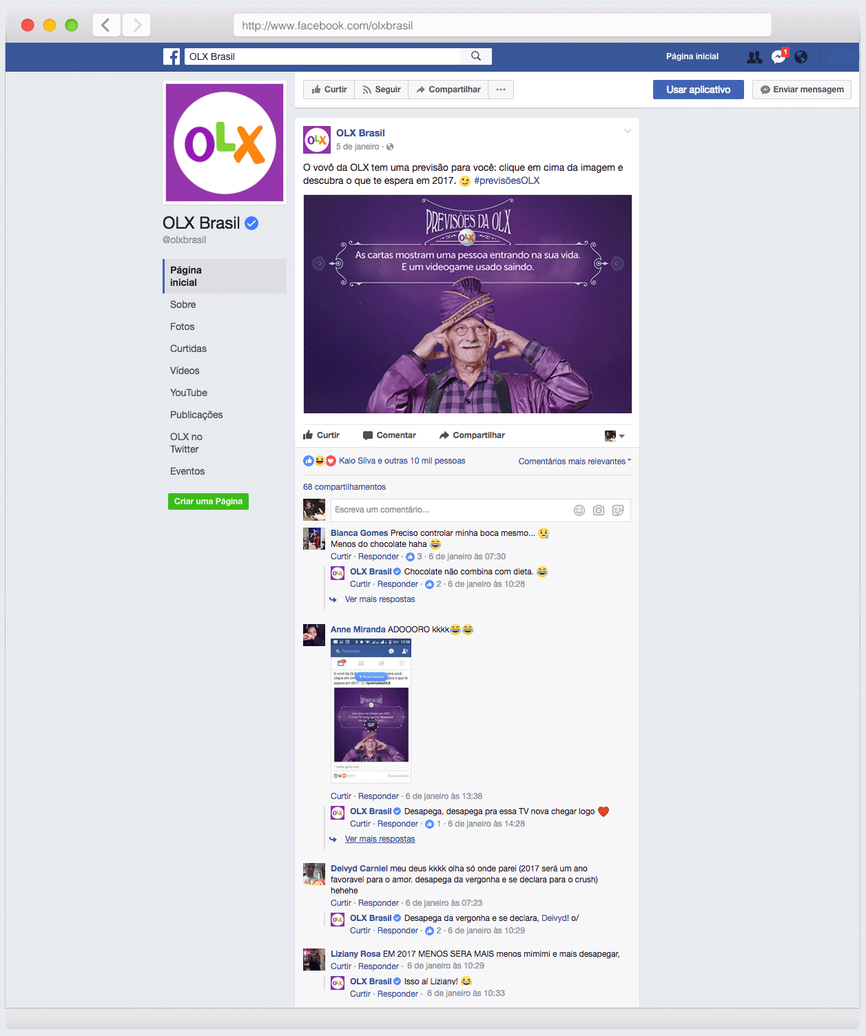Open the three-dots more options button

pyautogui.click(x=501, y=90)
